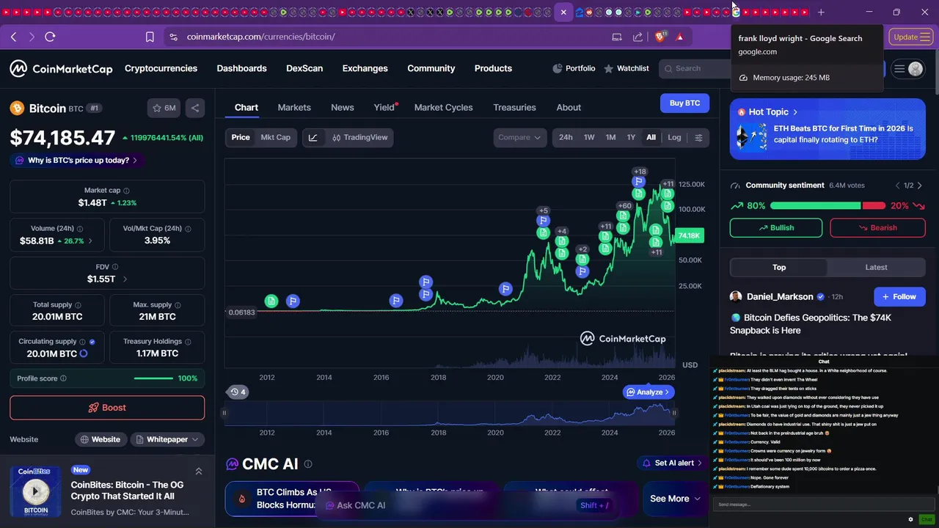Open the About tab

pos(569,108)
